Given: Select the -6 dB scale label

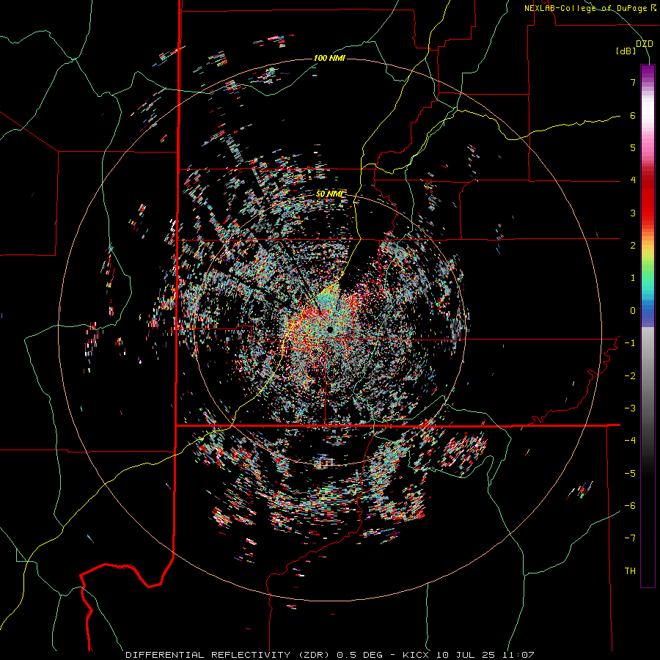Looking at the screenshot, I should 630,506.
